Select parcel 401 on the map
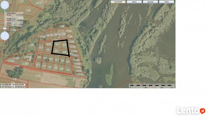 pyautogui.click(x=50, y=67)
